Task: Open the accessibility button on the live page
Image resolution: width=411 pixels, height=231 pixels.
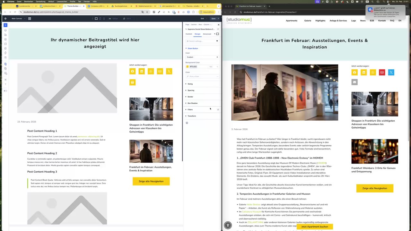Action: (x=228, y=225)
